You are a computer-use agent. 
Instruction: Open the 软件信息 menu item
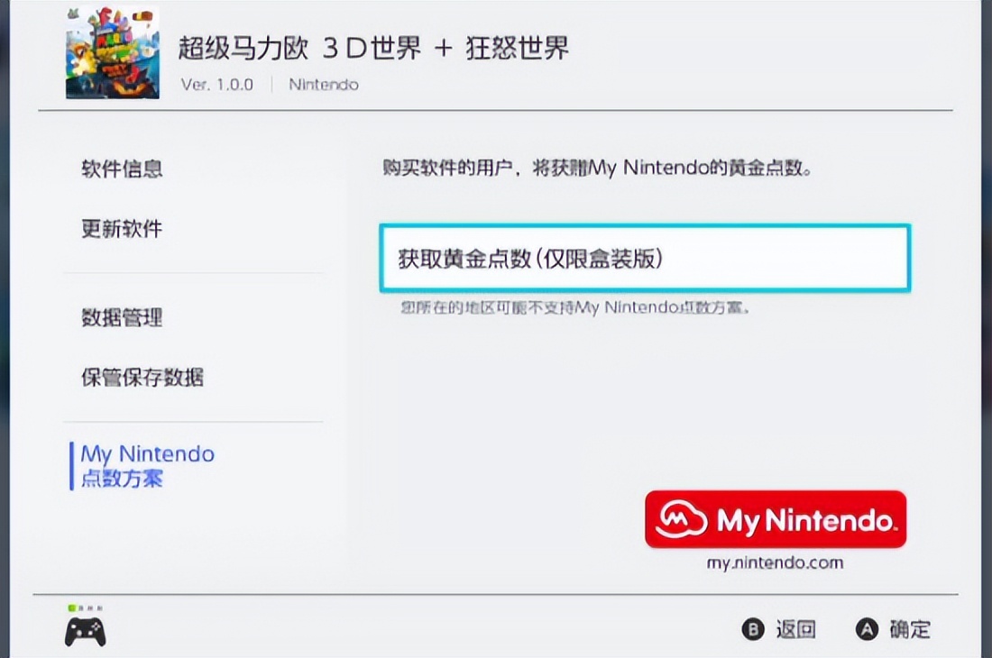(x=122, y=169)
